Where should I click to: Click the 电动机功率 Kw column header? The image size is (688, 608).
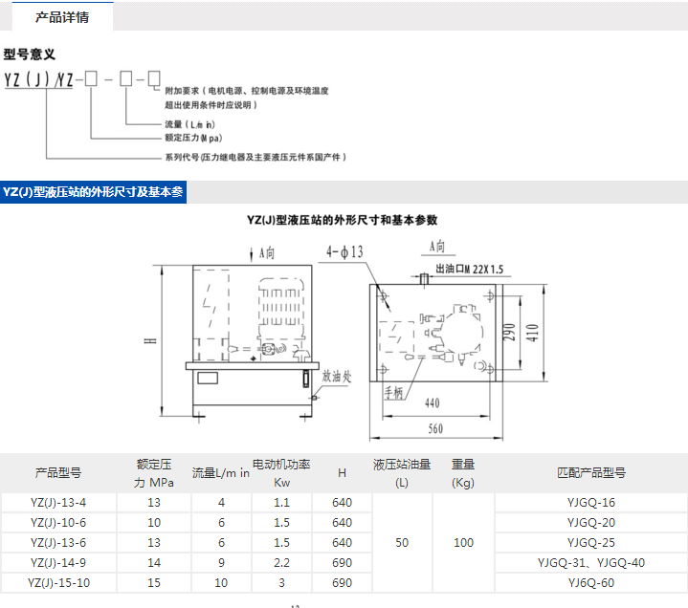coord(281,472)
